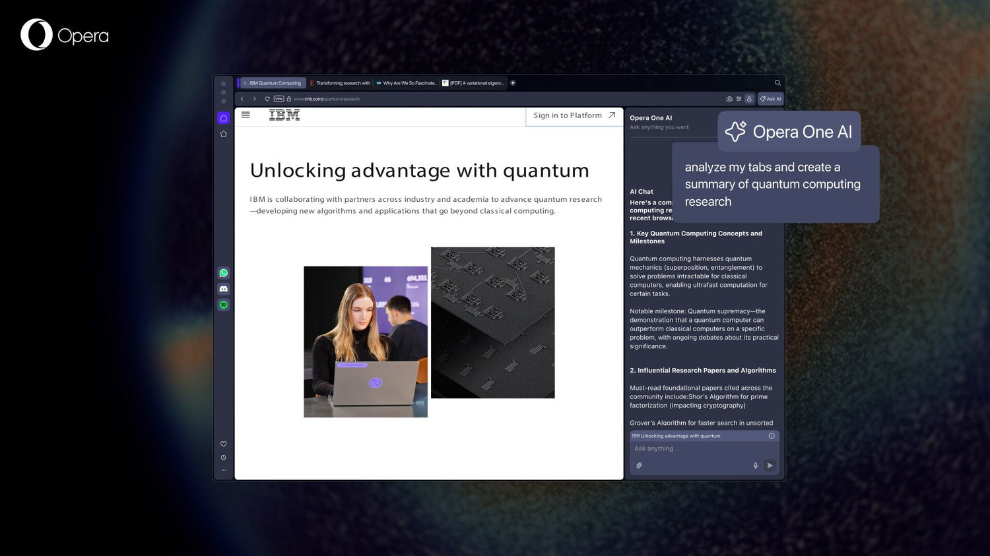Click the IBM logo on the page

point(284,115)
